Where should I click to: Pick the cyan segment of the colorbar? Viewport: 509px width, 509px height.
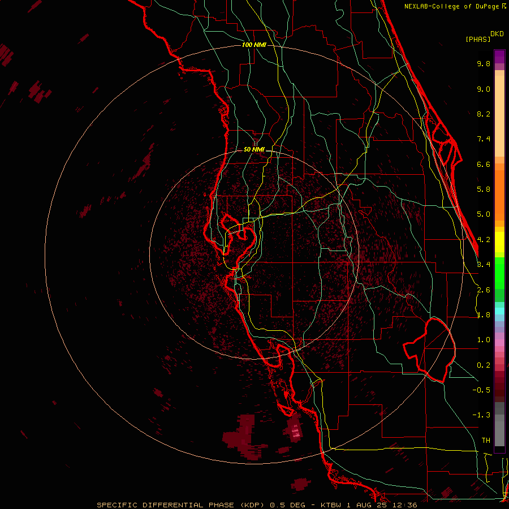point(499,311)
